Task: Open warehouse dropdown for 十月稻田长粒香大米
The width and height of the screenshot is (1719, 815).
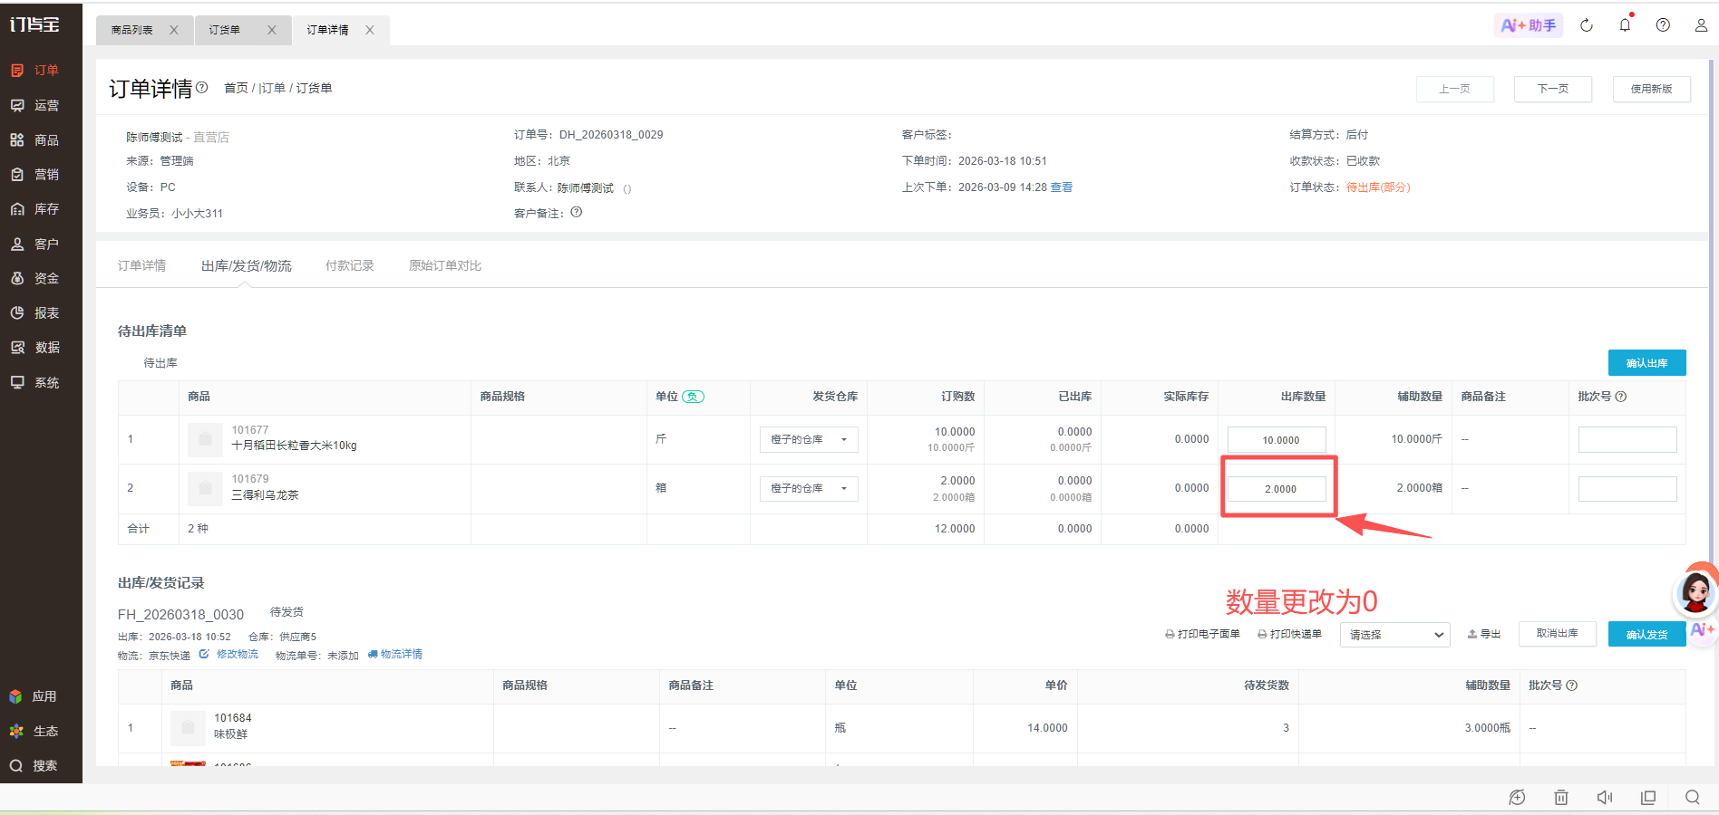Action: point(809,440)
